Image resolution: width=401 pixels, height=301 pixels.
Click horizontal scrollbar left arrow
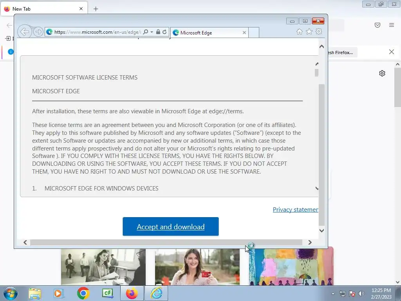tap(25, 242)
